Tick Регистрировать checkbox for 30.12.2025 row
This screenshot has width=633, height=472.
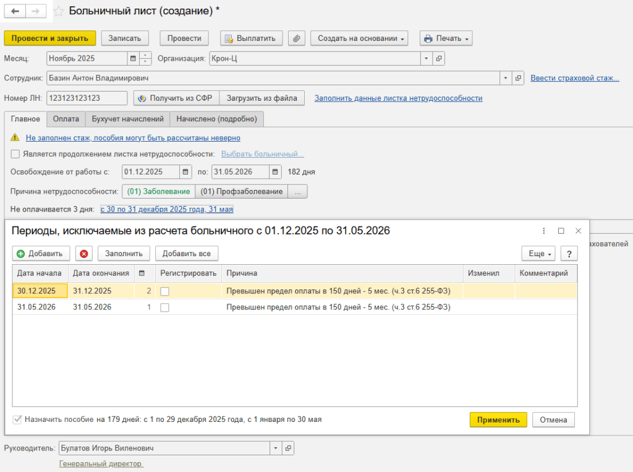point(165,291)
